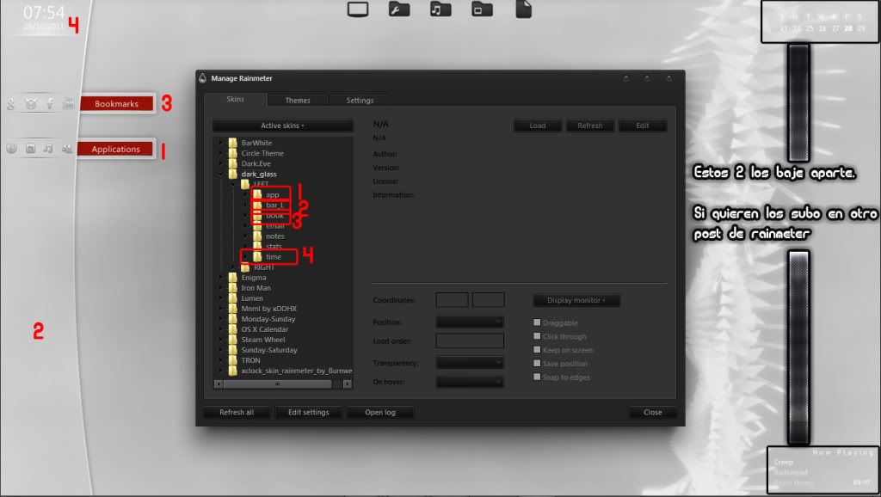Switch to the Skins tab
This screenshot has width=881, height=497.
(x=235, y=100)
